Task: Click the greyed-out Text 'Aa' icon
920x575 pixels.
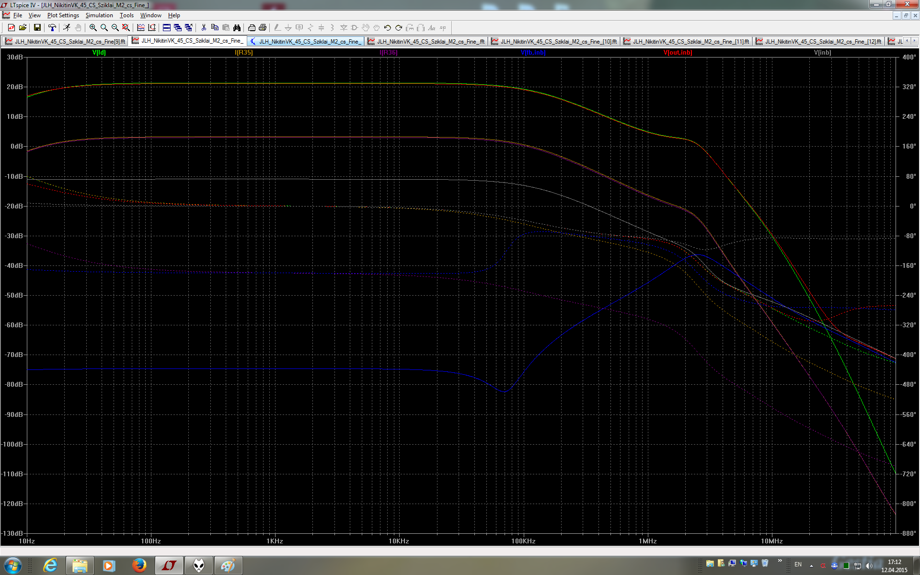Action: (x=432, y=28)
